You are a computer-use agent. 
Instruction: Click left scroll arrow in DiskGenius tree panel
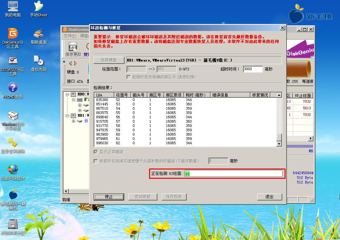click(x=66, y=191)
